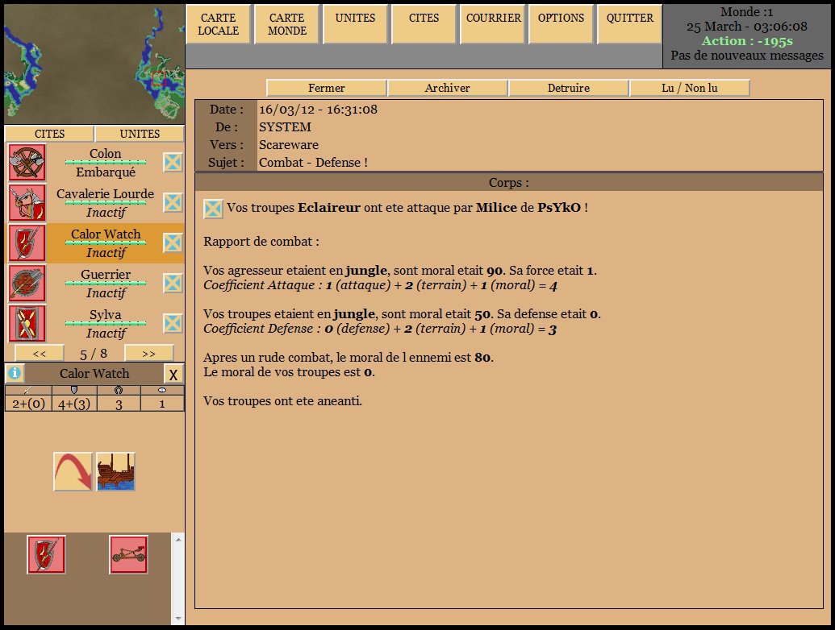Image resolution: width=835 pixels, height=630 pixels.
Task: Click the flag icon beside Guerrier
Action: pyautogui.click(x=173, y=283)
